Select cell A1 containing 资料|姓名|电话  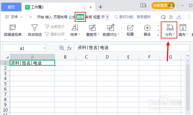(32, 63)
